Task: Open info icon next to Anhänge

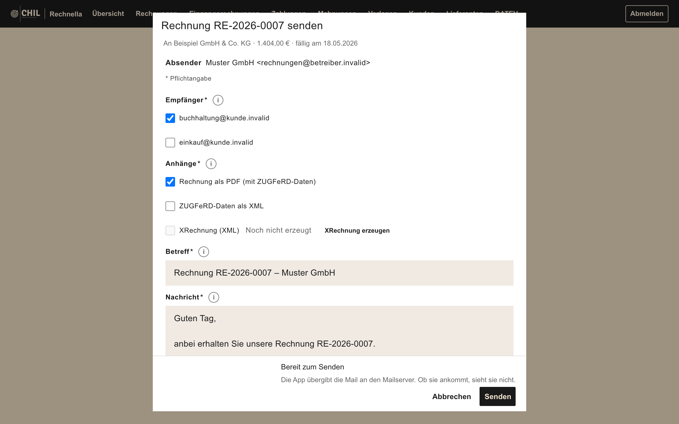Action: coord(211,164)
